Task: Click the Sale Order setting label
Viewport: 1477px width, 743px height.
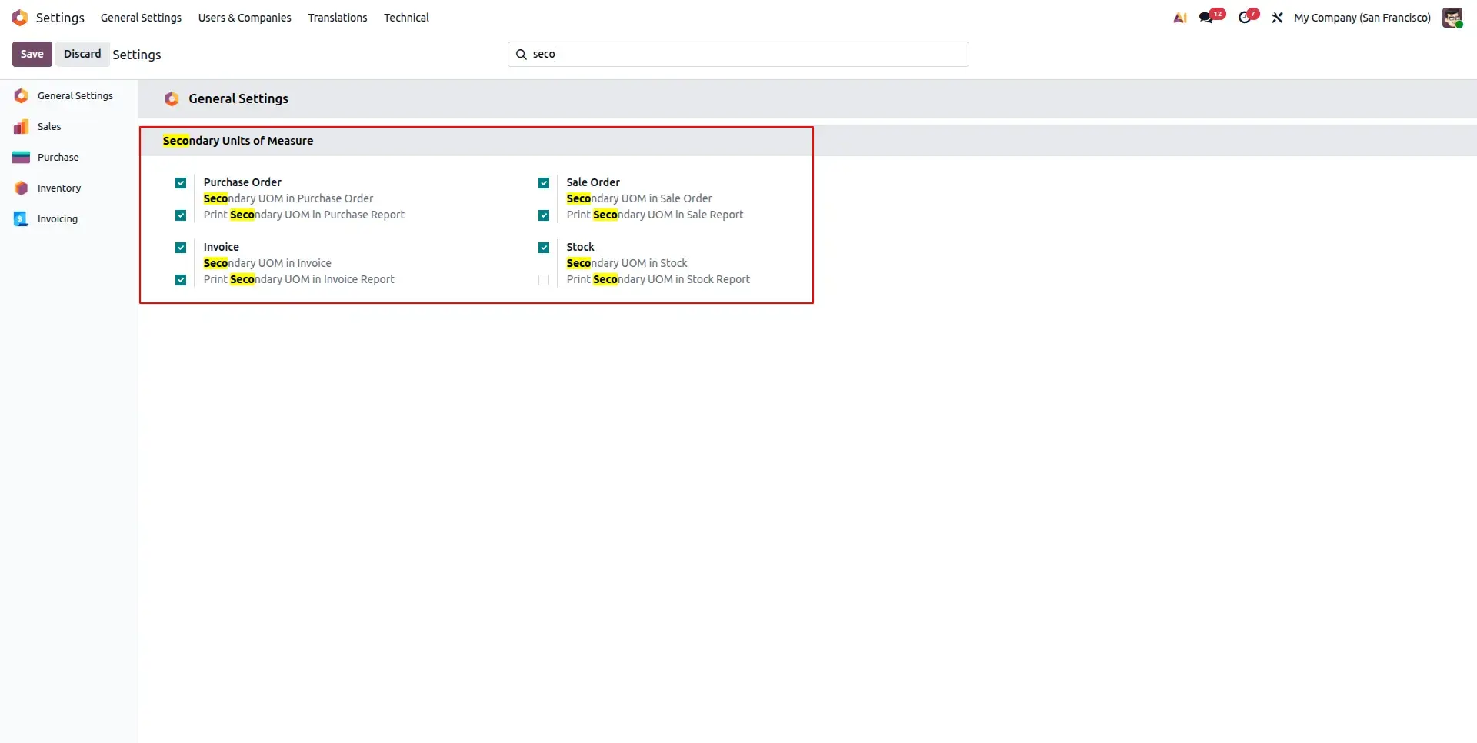Action: coord(593,182)
